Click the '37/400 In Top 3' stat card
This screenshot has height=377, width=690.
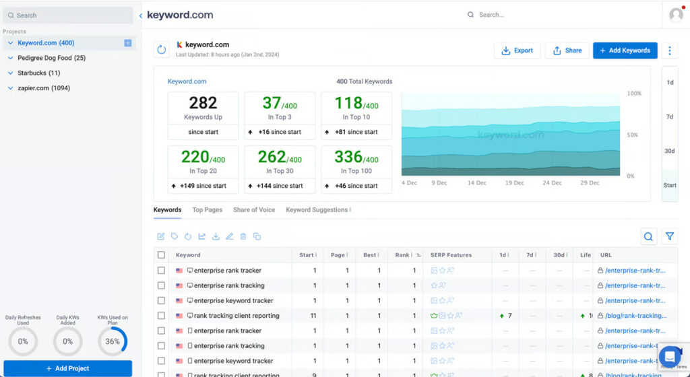pos(280,116)
